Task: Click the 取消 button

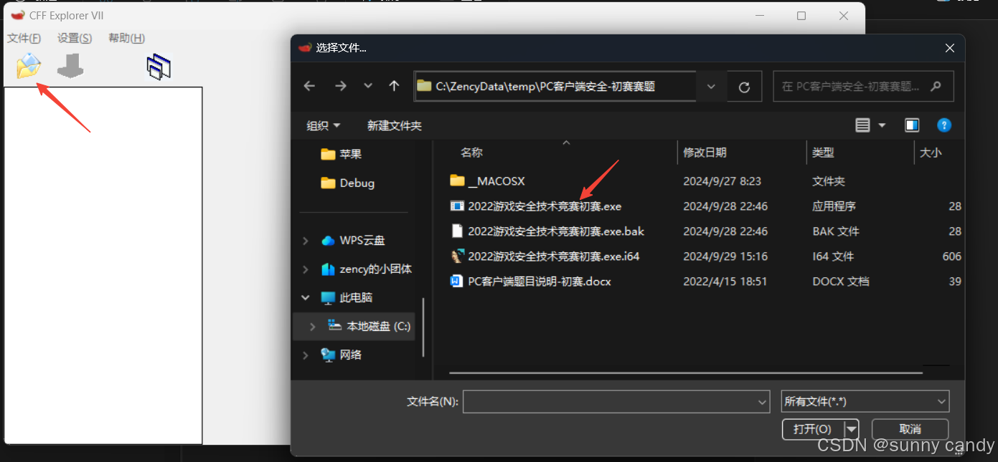Action: click(x=910, y=429)
